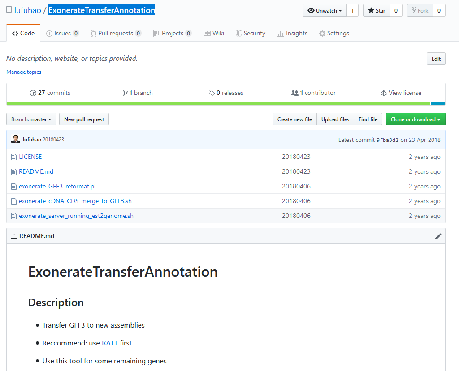Open the commit hash 9fba3d2

pyautogui.click(x=387, y=140)
